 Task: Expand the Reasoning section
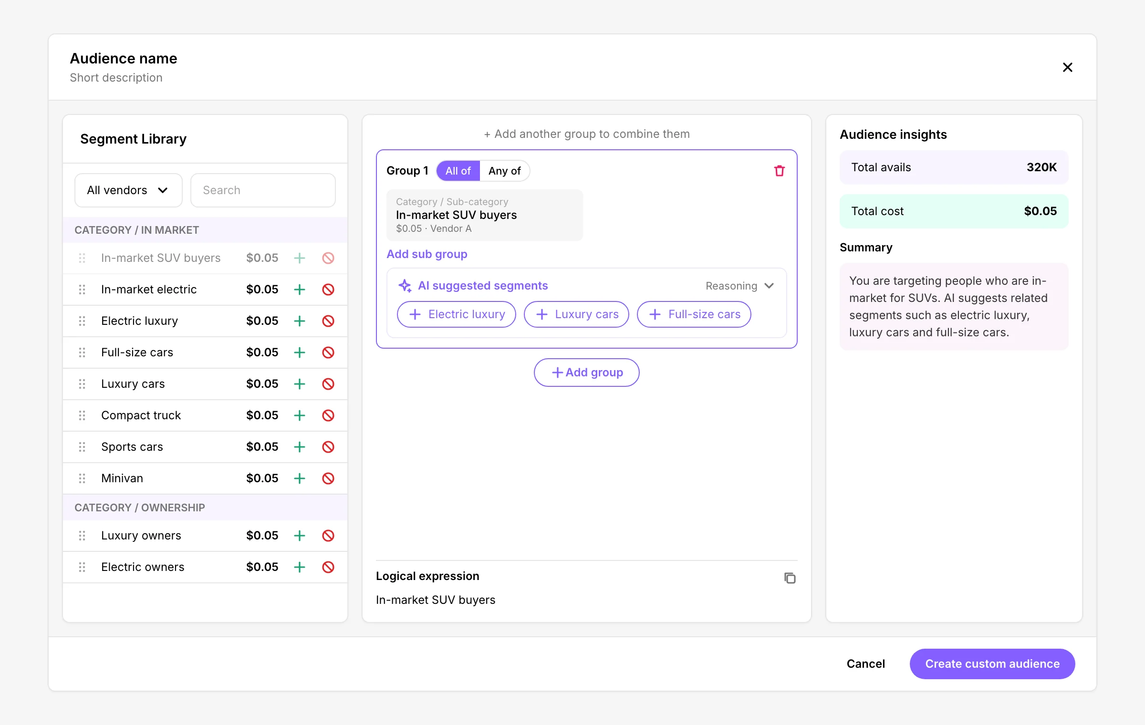point(739,286)
